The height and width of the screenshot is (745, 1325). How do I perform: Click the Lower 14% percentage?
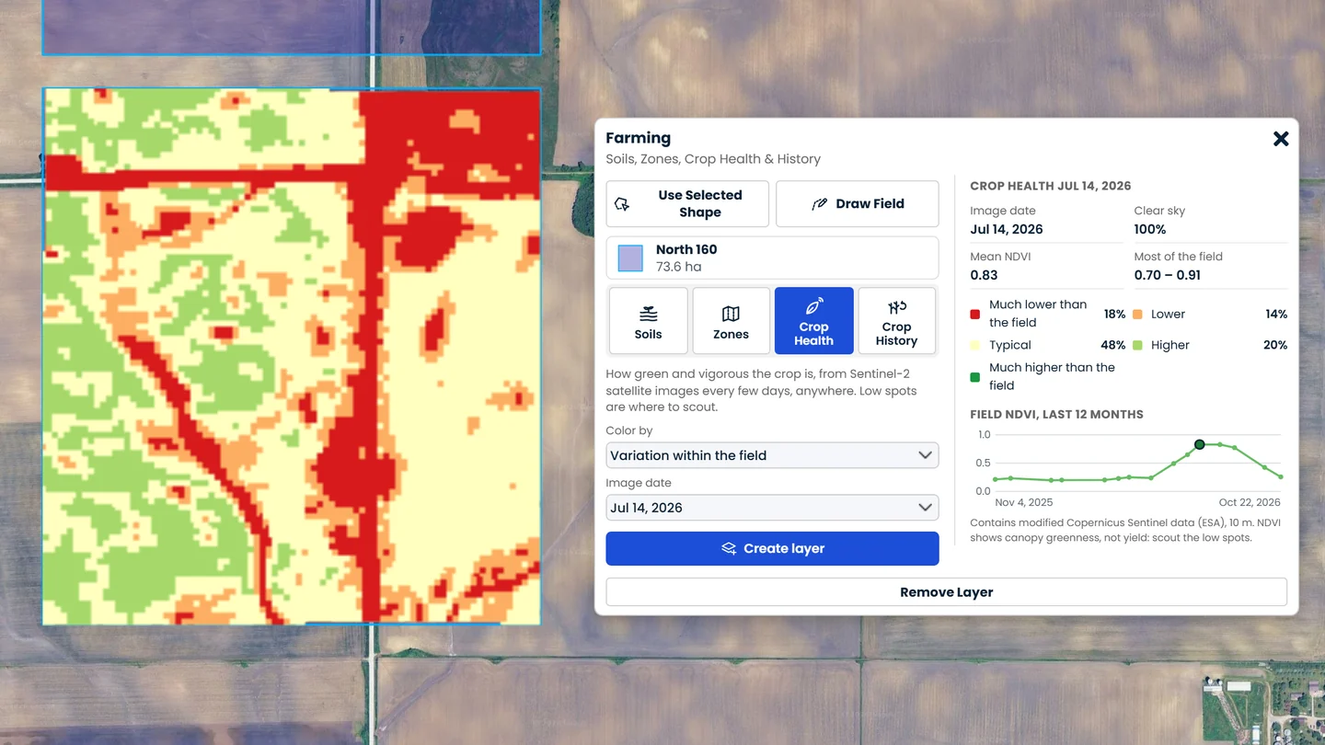(x=1276, y=314)
